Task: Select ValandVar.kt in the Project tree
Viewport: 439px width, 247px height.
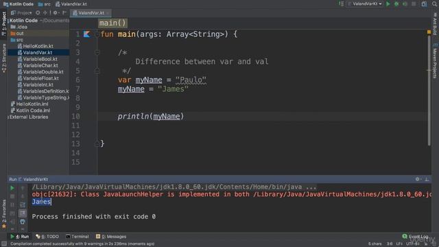Action: [x=35, y=53]
